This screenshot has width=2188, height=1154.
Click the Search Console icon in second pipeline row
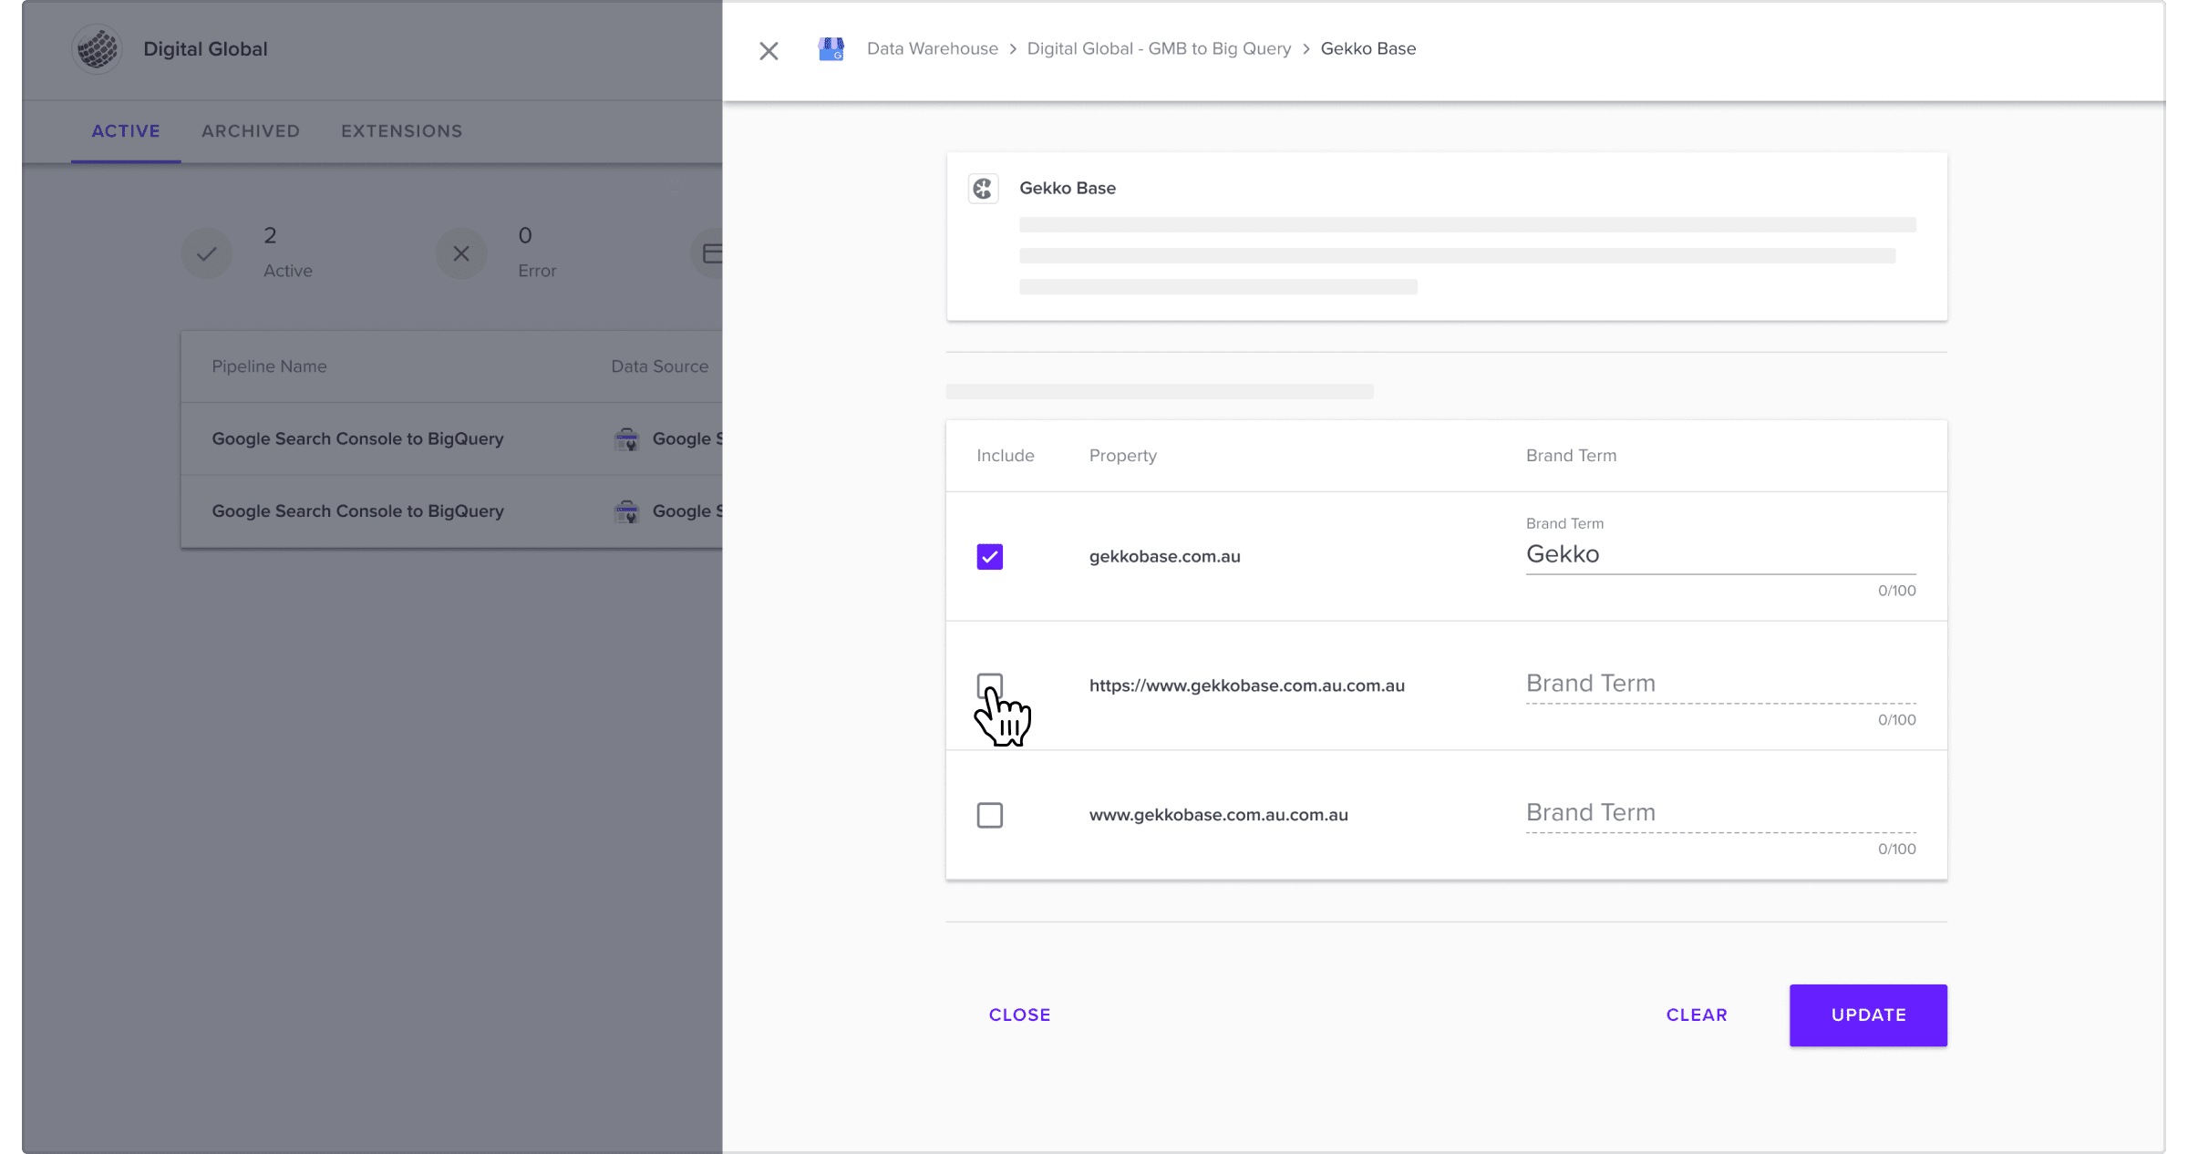(x=626, y=512)
